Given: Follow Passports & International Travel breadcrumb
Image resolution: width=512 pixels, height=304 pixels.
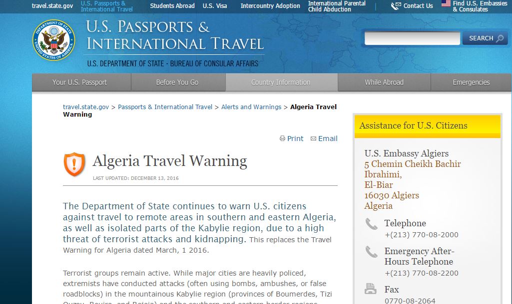Looking at the screenshot, I should tap(165, 107).
